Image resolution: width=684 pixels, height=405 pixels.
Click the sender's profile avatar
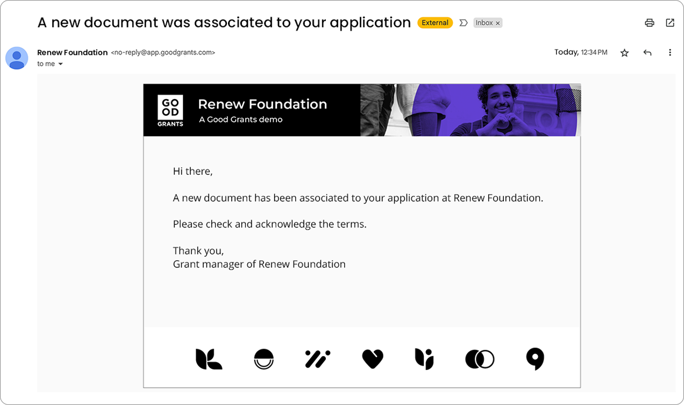[17, 58]
